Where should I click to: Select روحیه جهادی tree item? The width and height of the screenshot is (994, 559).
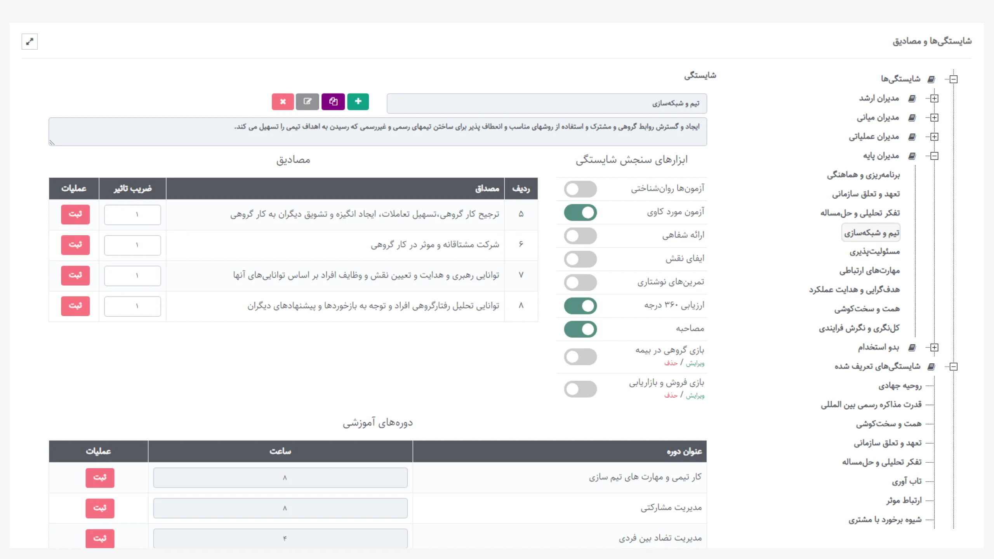click(x=900, y=386)
